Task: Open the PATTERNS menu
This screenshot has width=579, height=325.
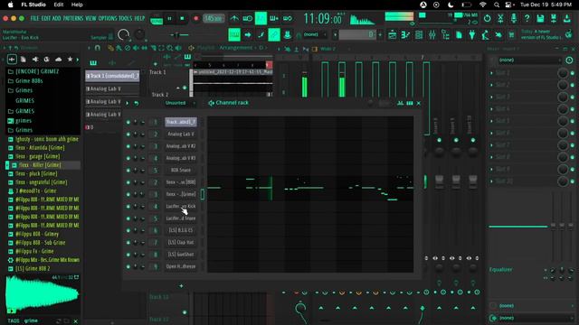Action: [73, 18]
